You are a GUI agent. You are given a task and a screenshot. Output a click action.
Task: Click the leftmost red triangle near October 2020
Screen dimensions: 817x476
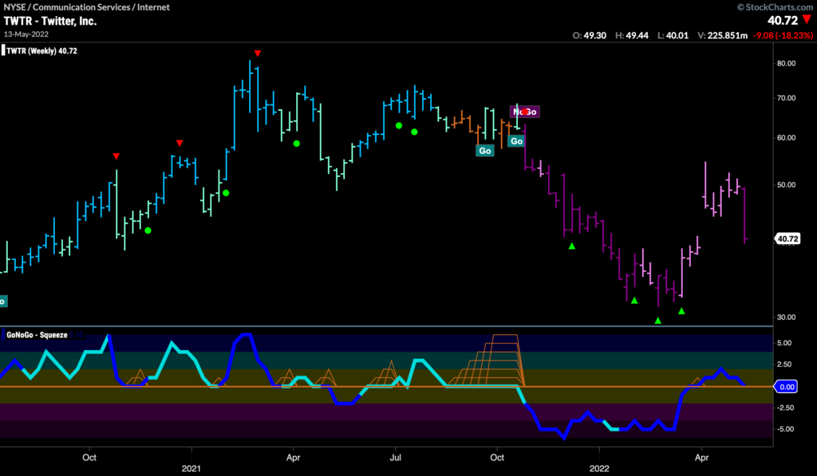point(116,155)
